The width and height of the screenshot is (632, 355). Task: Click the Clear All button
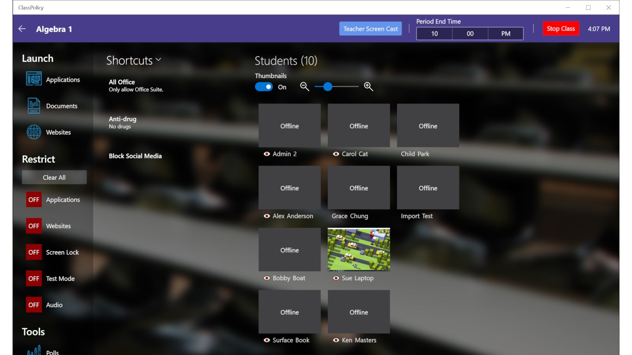click(54, 177)
